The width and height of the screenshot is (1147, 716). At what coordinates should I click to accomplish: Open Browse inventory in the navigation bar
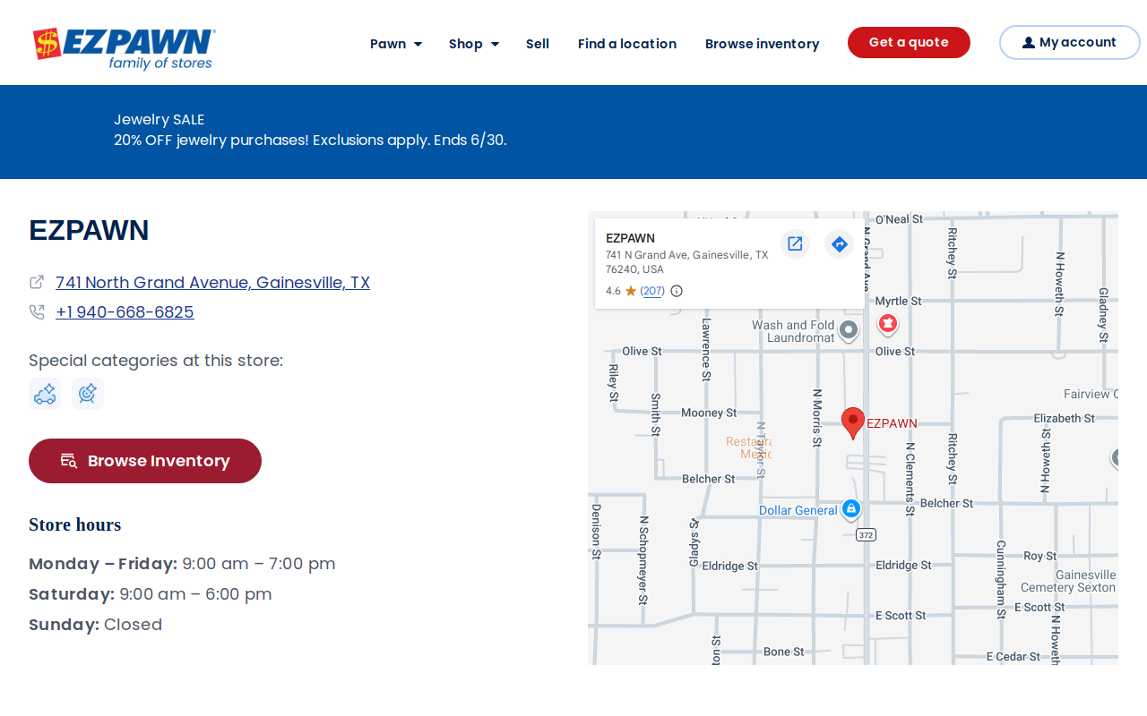[763, 44]
